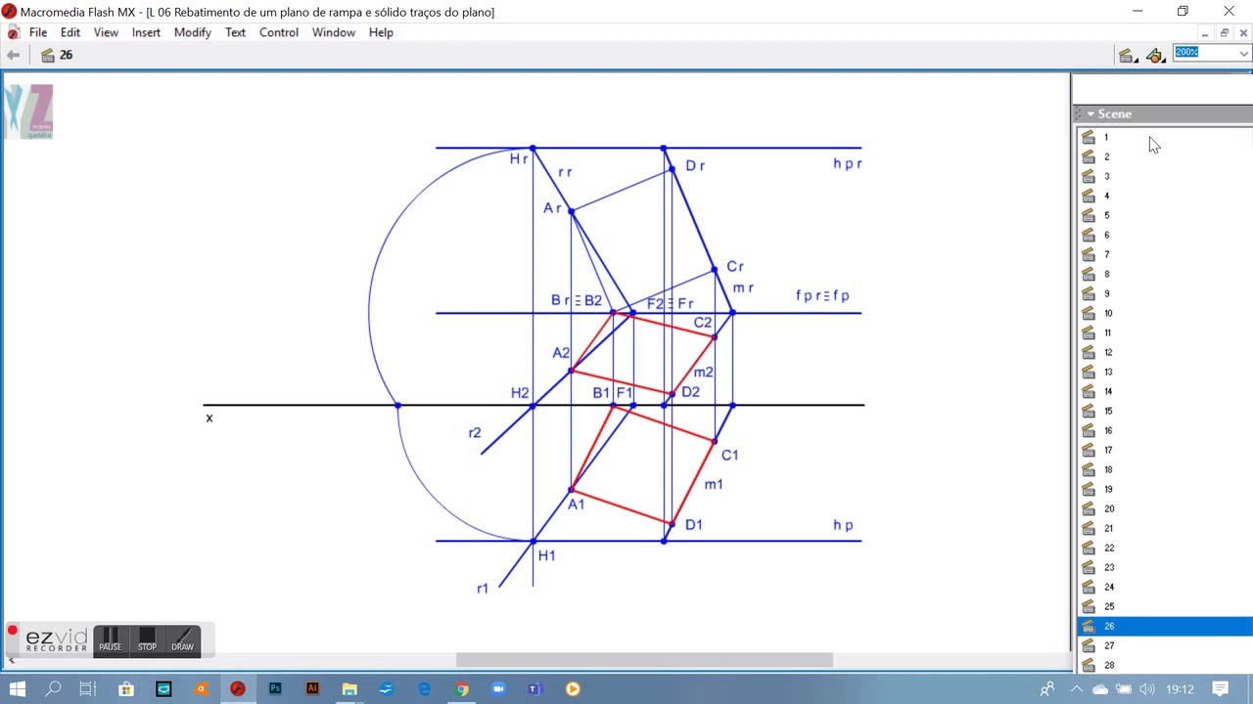Select scene 18 in Scene panel

(1165, 469)
